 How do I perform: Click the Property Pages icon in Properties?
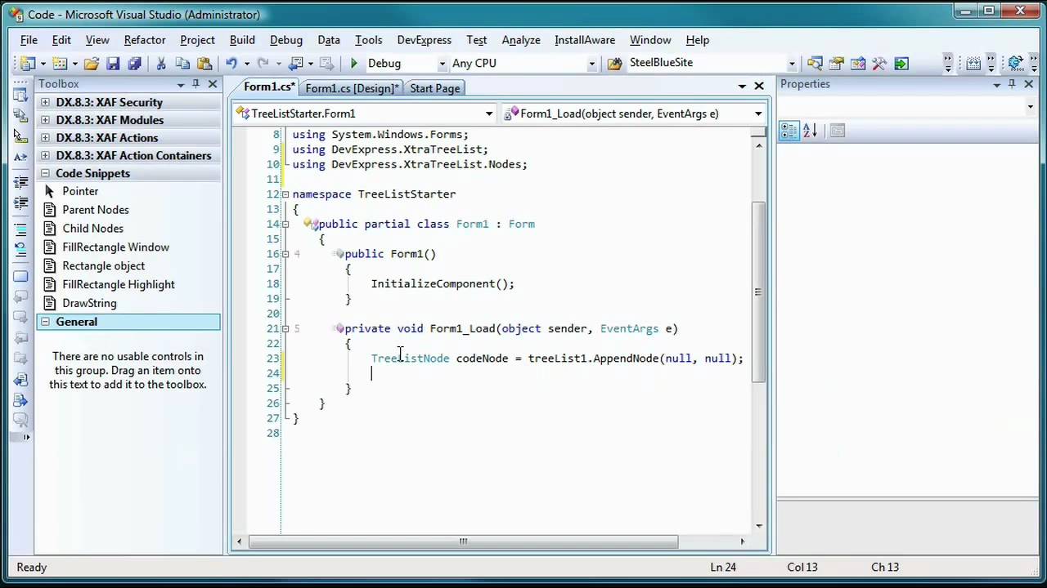[x=837, y=131]
